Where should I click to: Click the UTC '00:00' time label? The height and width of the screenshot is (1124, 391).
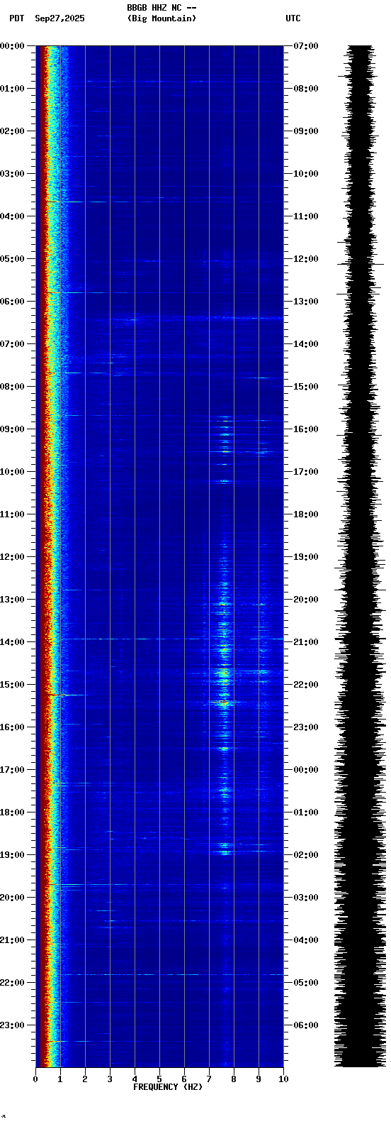(x=306, y=770)
